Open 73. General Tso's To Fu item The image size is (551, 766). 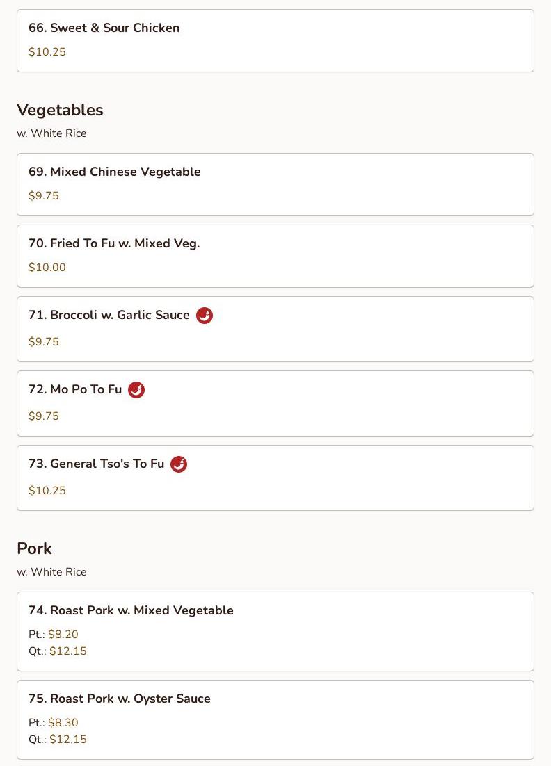pyautogui.click(x=275, y=478)
